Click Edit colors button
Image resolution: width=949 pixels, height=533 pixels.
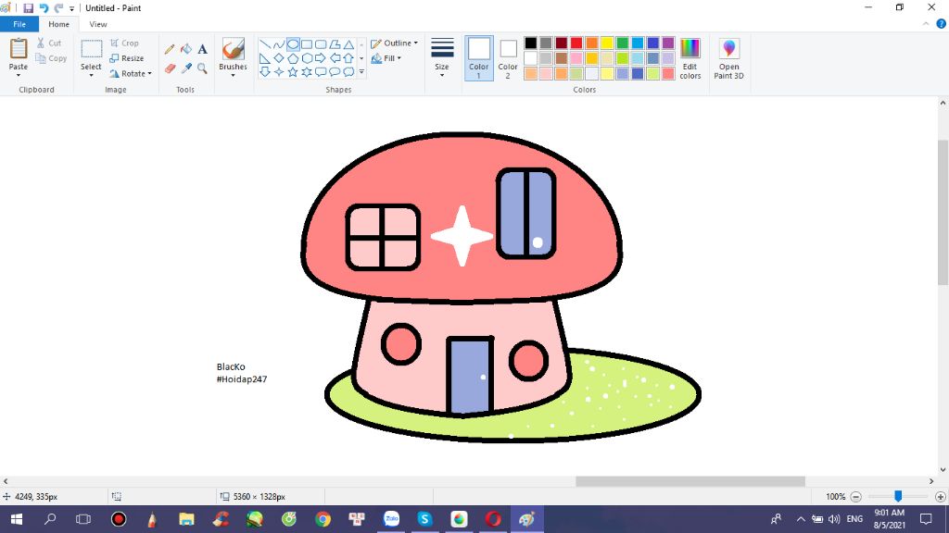[x=690, y=58]
